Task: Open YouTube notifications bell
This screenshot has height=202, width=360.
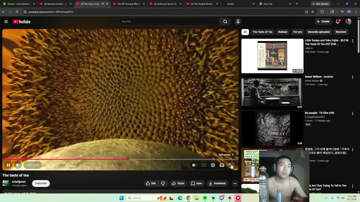Action: pyautogui.click(x=338, y=22)
